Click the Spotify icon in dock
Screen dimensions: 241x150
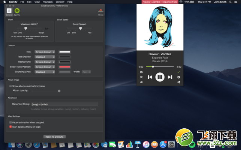click(x=192, y=145)
